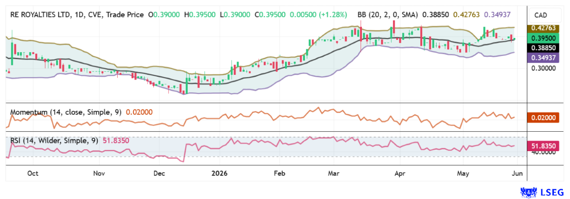Click the 0.34937 lower band price tag

pyautogui.click(x=544, y=57)
